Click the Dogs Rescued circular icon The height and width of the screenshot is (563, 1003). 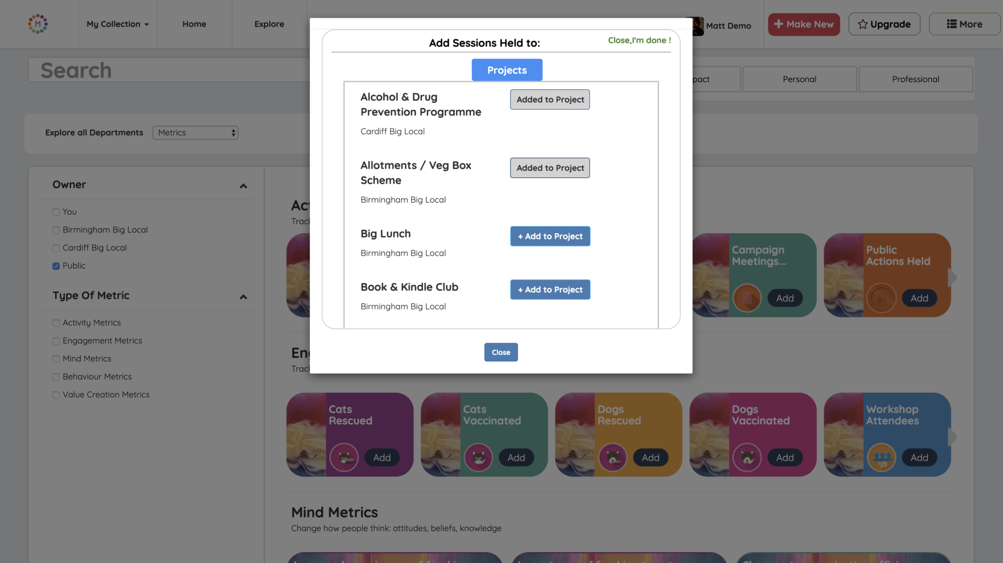point(613,458)
